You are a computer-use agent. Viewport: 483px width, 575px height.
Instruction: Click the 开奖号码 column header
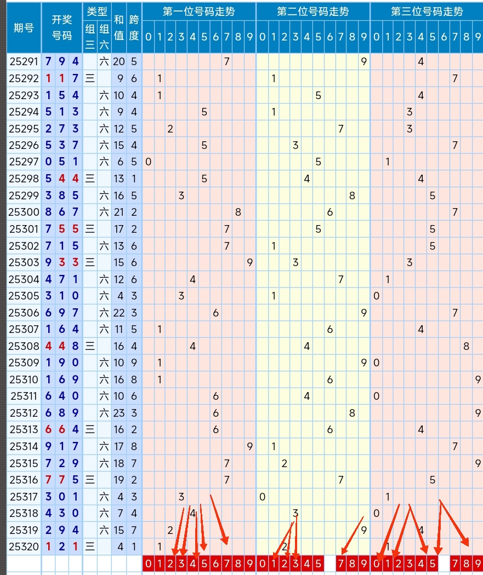(61, 28)
